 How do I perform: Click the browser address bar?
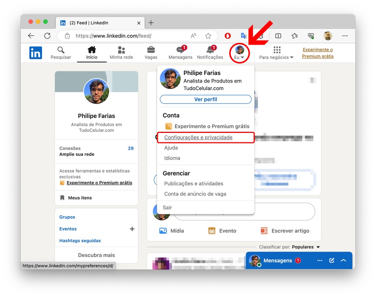click(128, 36)
